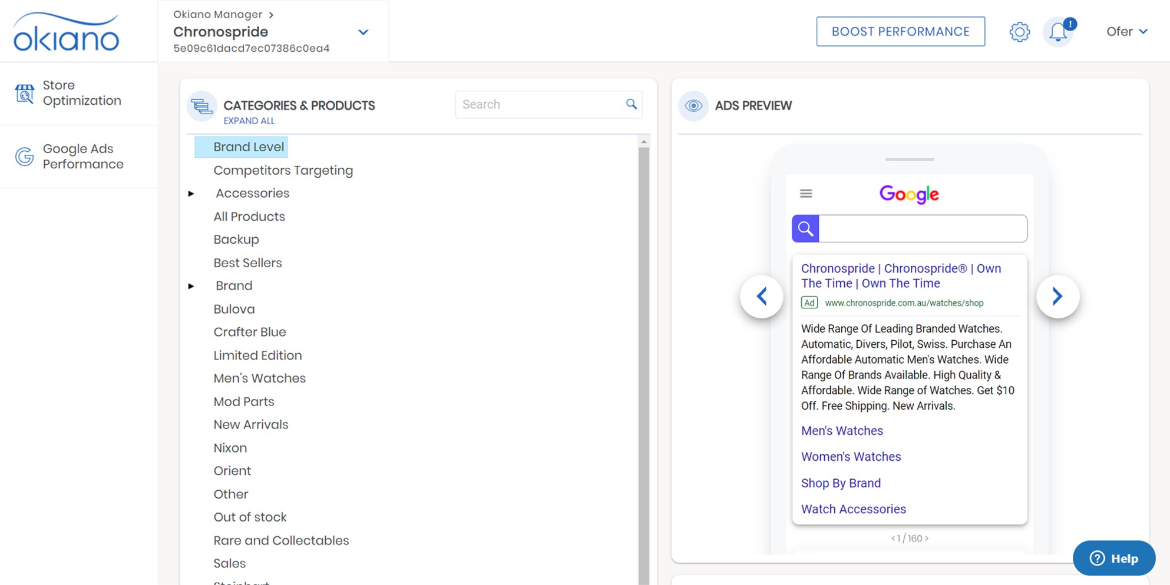Screen dimensions: 1170x585
Task: Click the purple search button in preview
Action: [x=805, y=228]
